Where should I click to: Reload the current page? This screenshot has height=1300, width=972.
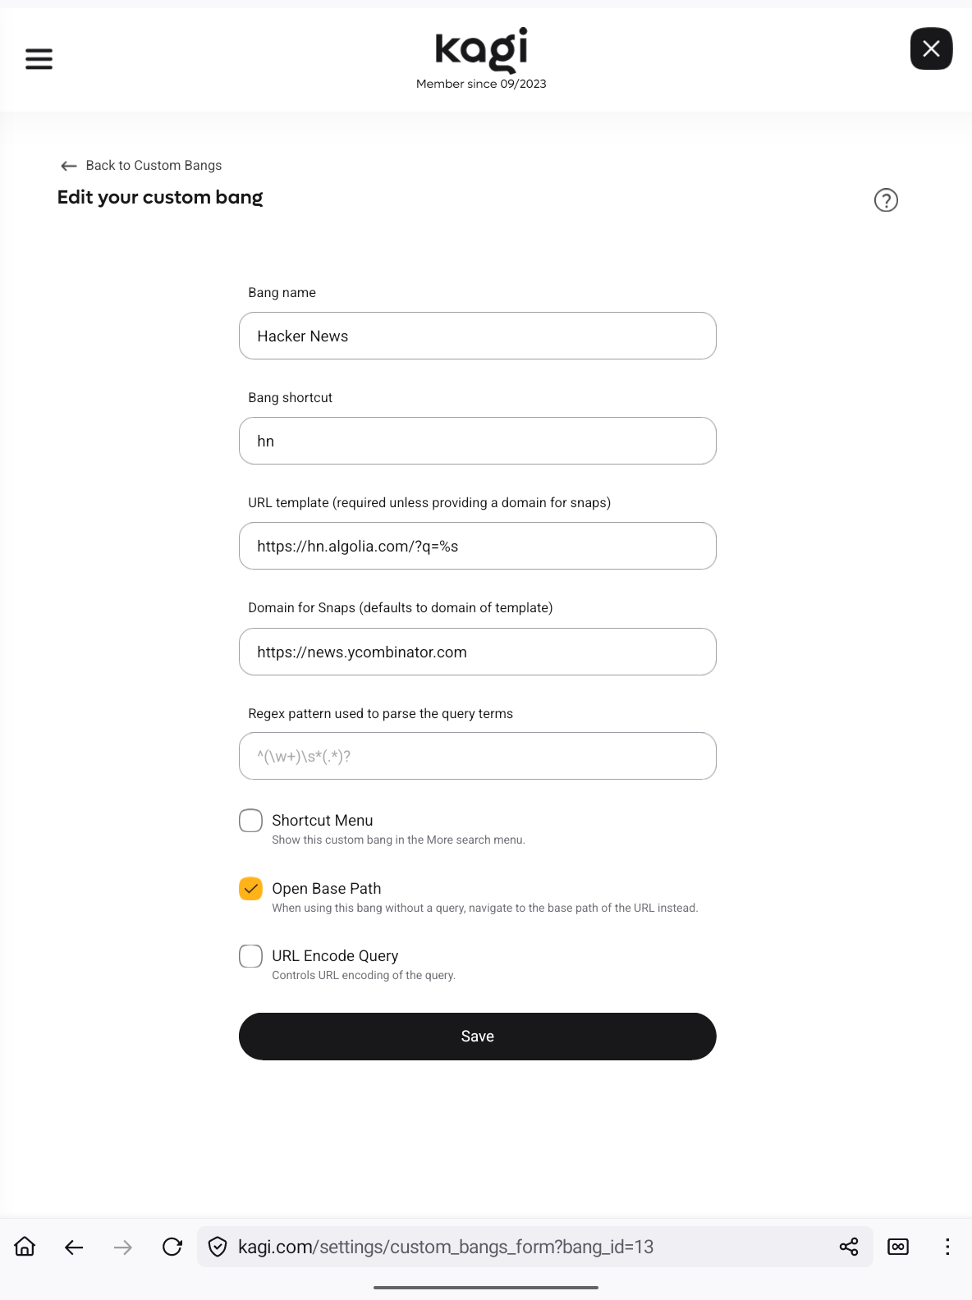(x=172, y=1246)
